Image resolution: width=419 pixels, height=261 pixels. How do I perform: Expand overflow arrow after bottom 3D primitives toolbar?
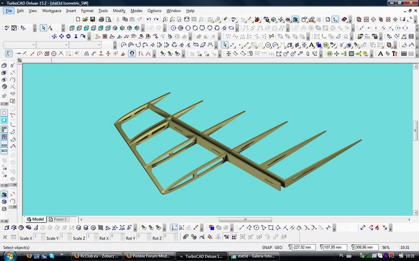pyautogui.click(x=135, y=228)
